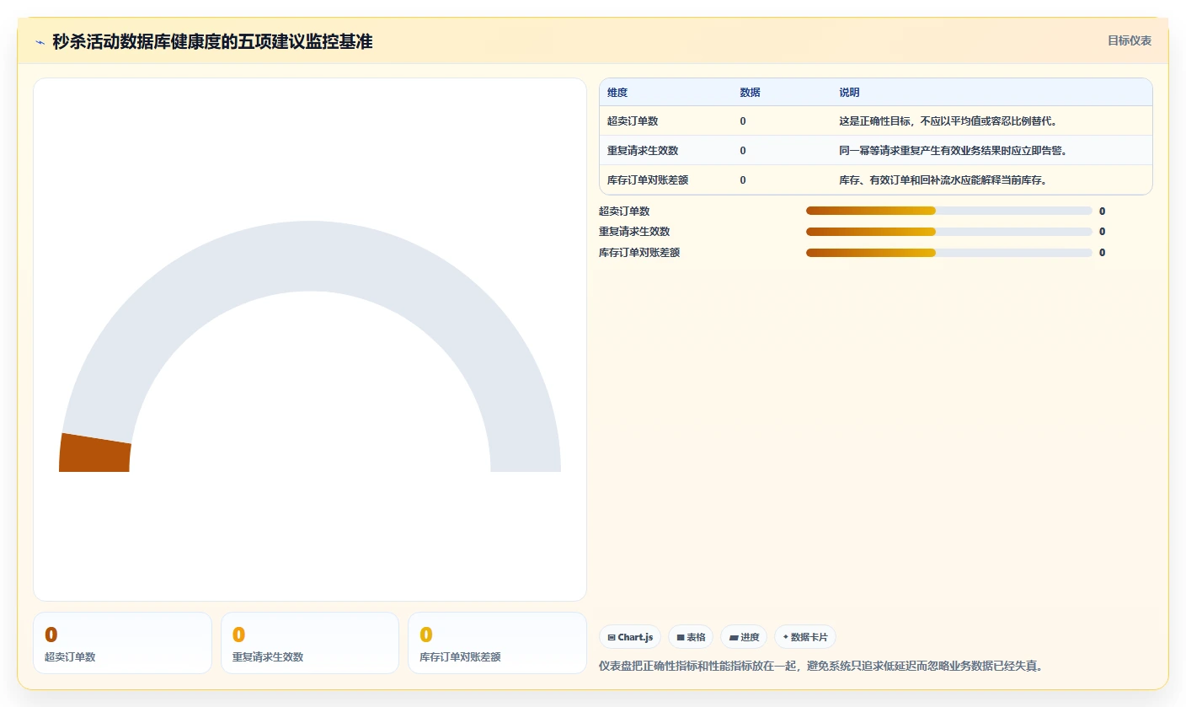Click the 重复请求生效数 progress bar
Screen dimensions: 1186x707
(x=949, y=232)
